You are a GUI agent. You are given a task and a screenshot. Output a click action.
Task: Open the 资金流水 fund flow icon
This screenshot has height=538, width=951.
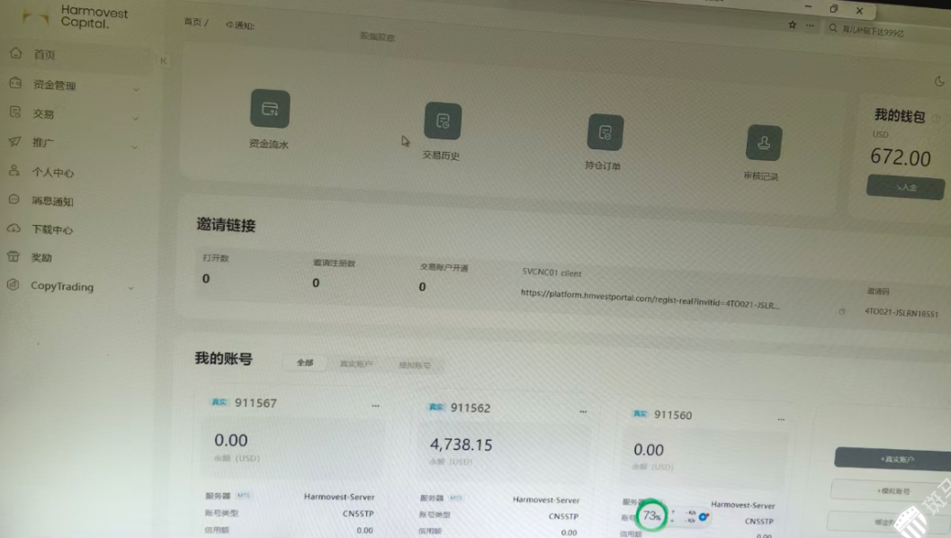270,109
